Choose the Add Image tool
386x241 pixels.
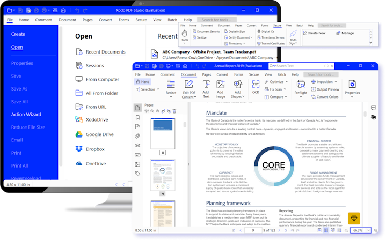coord(220,89)
